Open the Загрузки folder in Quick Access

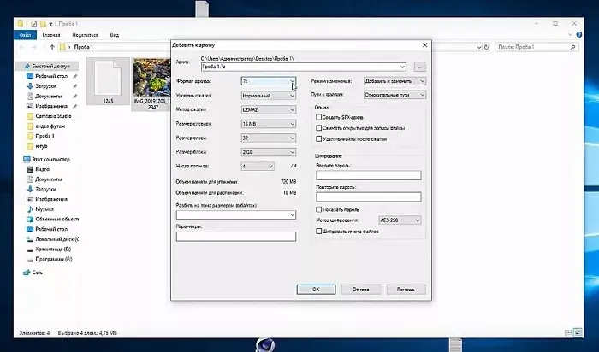pos(46,86)
